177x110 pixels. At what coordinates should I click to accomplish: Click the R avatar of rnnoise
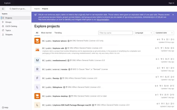tap(37, 69)
